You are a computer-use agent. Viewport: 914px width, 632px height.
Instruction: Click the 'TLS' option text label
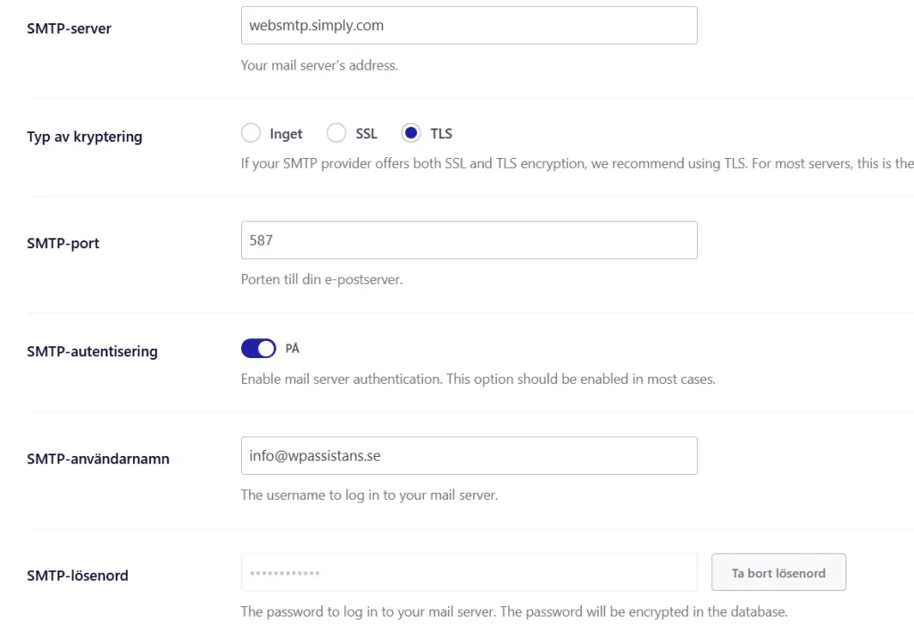click(x=441, y=134)
